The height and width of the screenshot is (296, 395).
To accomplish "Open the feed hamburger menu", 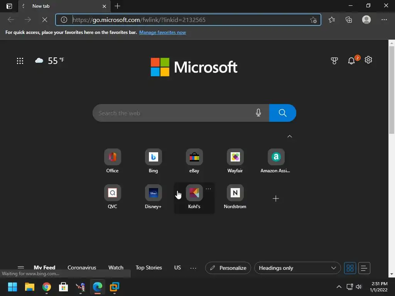I will [x=21, y=267].
